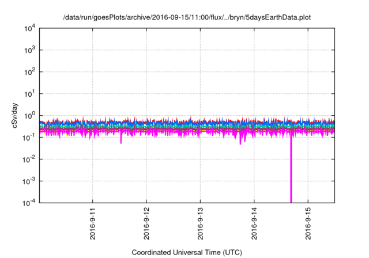Click the 10^3 y-axis tick label
Image resolution: width=369 pixels, height=258 pixels.
(x=29, y=50)
